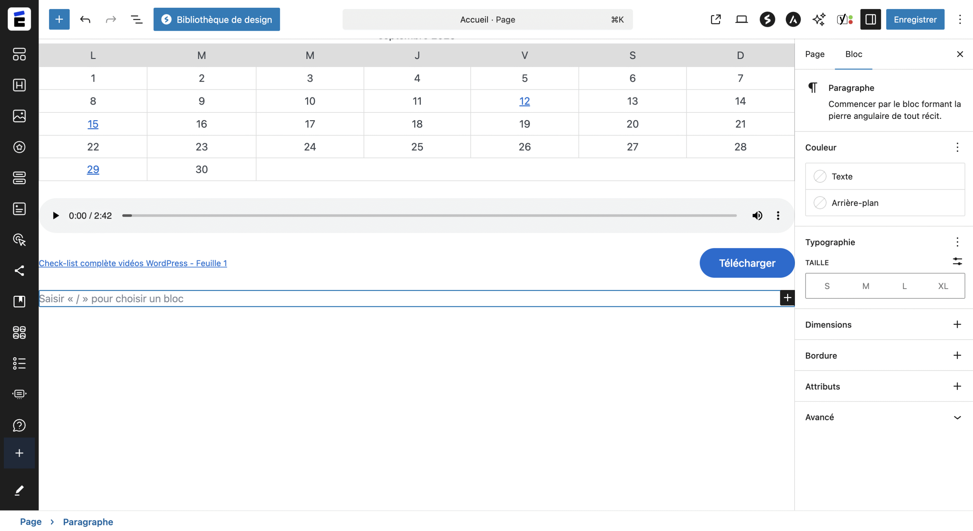Click the AI sparkle stars icon
The image size is (973, 531).
pos(819,19)
